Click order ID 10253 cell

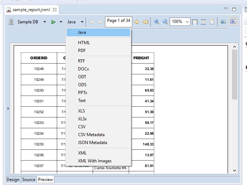pyautogui.click(x=39, y=122)
